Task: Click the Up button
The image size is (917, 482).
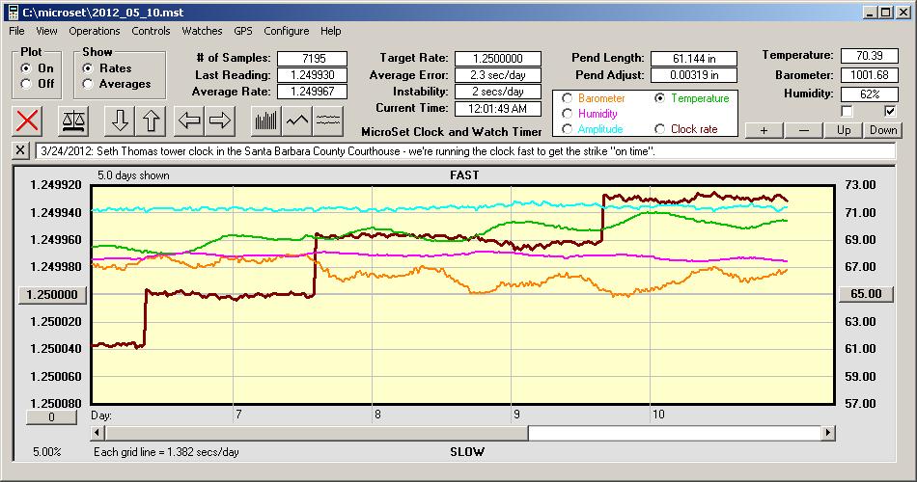Action: coord(844,130)
